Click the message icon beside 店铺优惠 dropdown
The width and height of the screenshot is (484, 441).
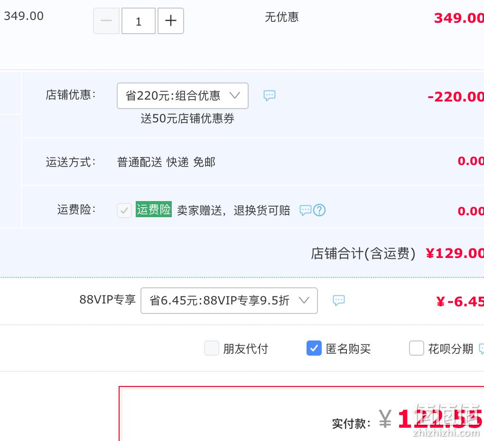click(270, 95)
